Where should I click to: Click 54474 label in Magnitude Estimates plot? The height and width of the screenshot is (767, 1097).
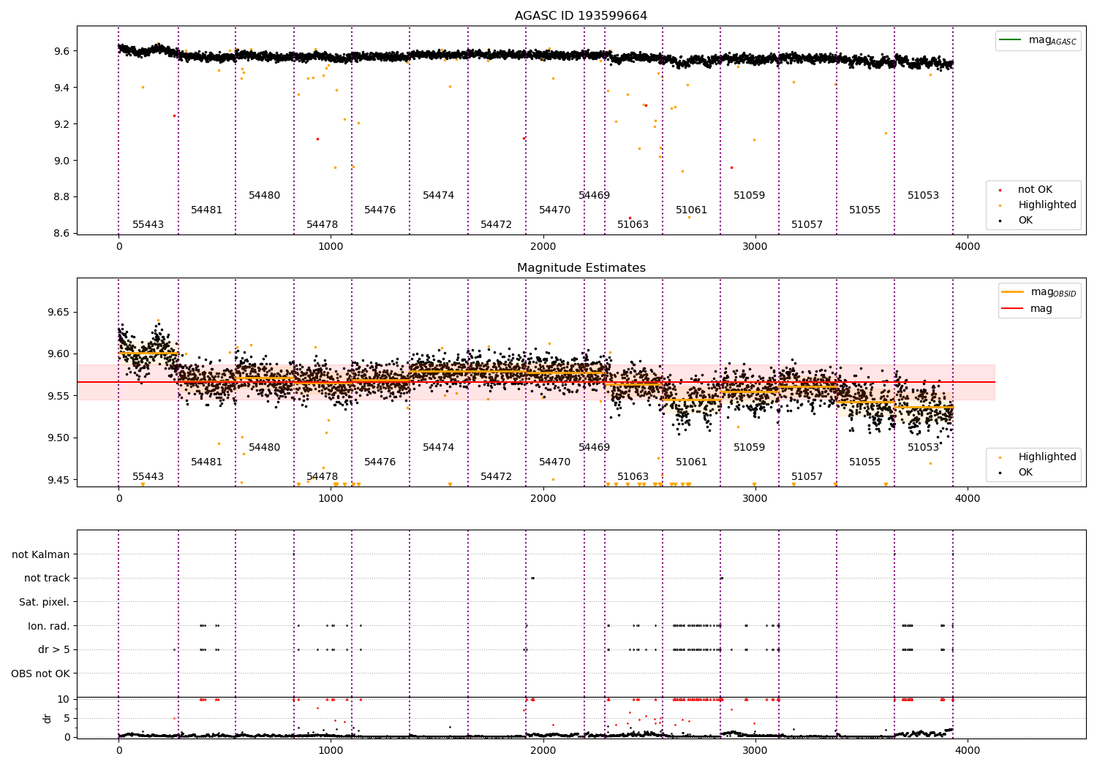tap(438, 448)
